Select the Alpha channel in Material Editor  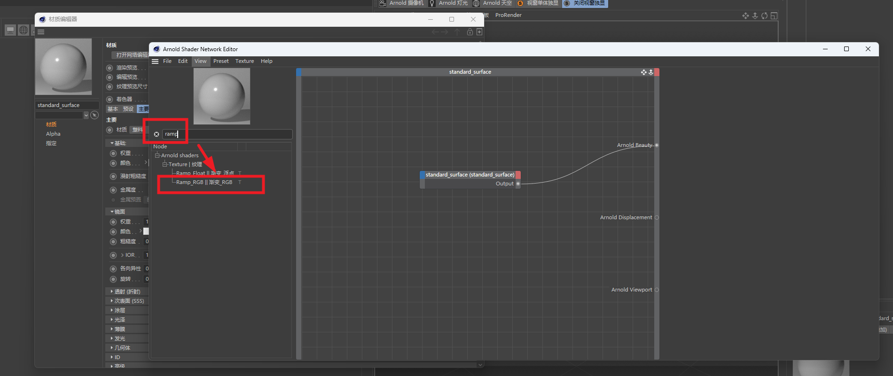click(x=53, y=134)
